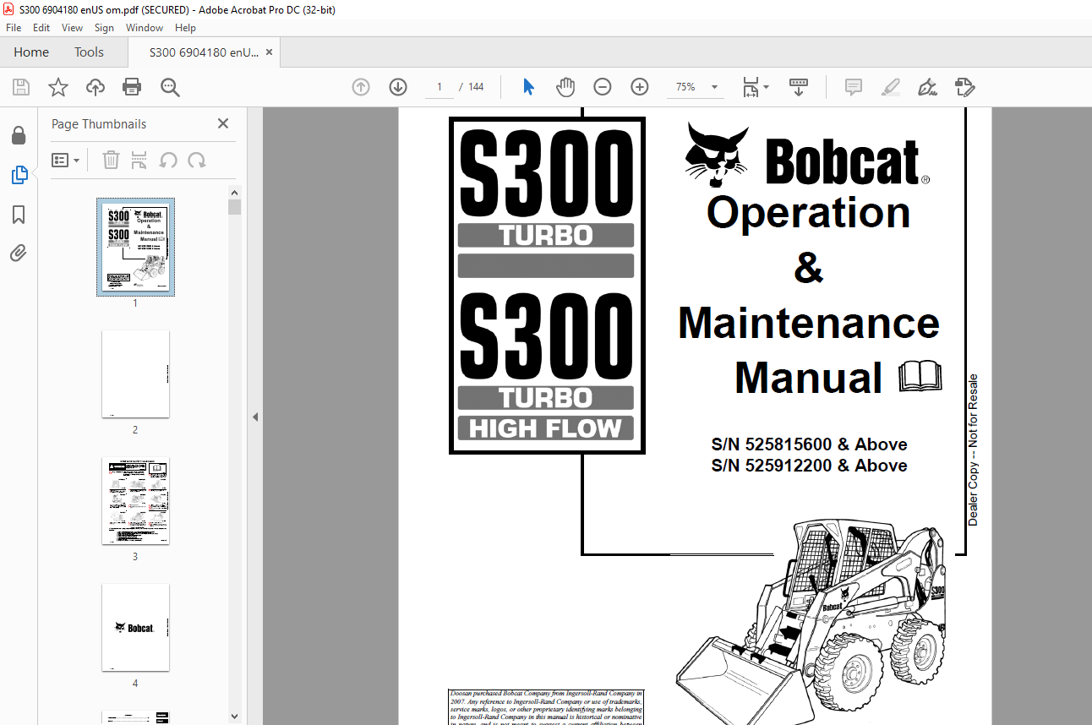Click the 'Dealer Copy -- Not for Resale' text
Screen dimensions: 1092x725
[x=973, y=450]
